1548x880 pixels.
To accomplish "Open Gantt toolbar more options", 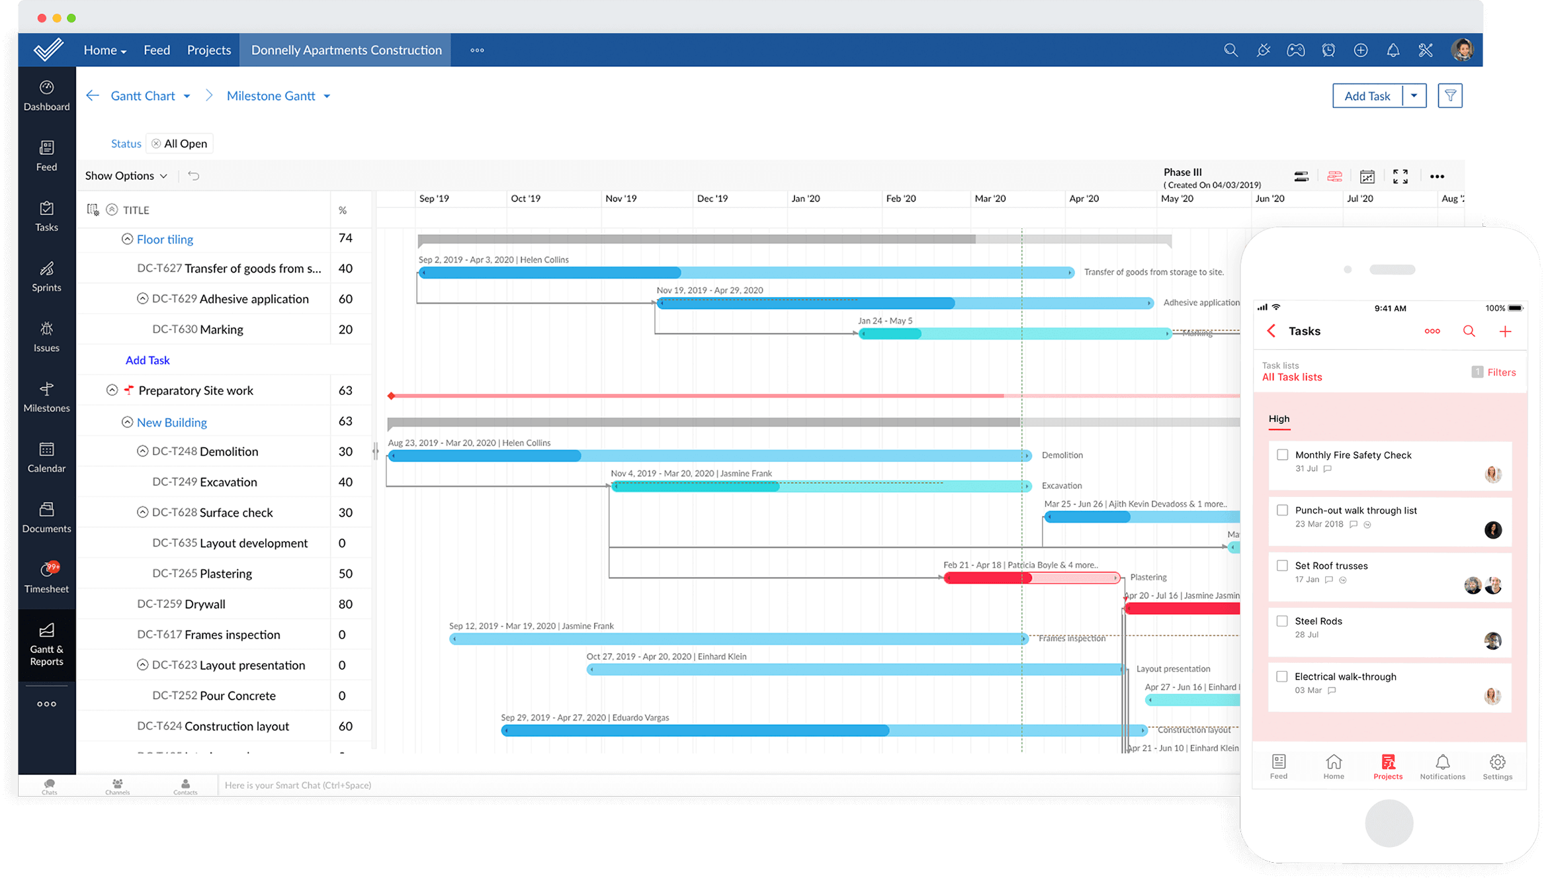I will pos(1437,176).
